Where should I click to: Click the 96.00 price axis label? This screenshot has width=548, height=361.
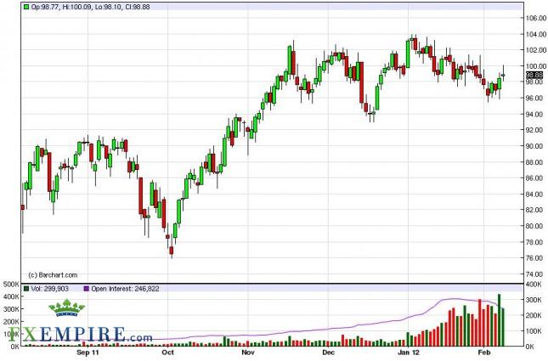click(x=536, y=99)
